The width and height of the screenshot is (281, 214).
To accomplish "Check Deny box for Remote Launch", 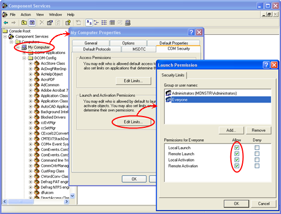I will coord(257,154).
